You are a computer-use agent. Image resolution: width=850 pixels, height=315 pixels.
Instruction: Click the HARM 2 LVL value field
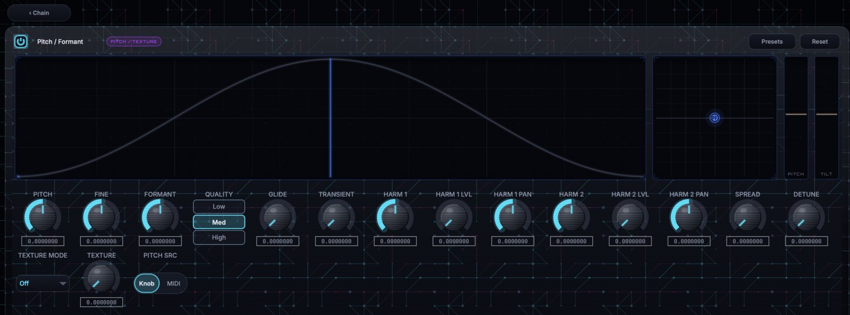(630, 241)
